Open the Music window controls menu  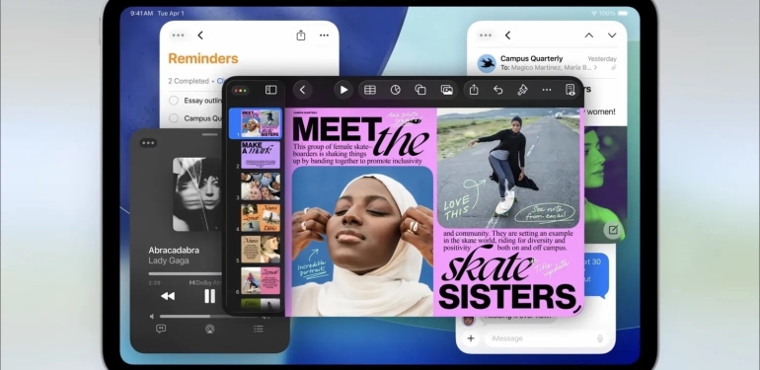pyautogui.click(x=148, y=143)
